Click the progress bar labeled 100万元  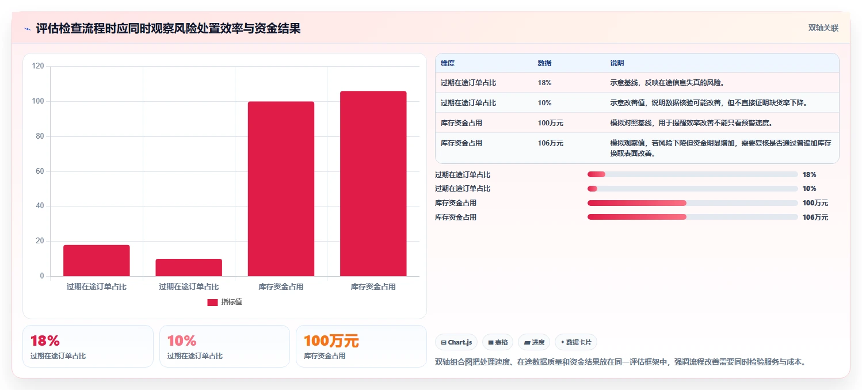tap(692, 203)
